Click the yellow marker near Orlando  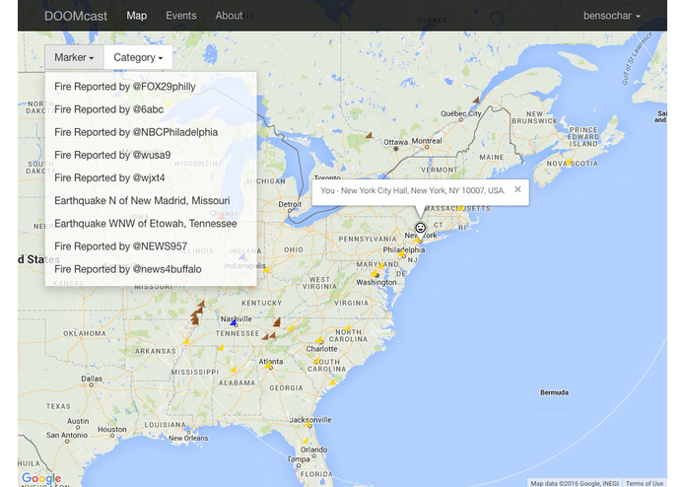[305, 441]
